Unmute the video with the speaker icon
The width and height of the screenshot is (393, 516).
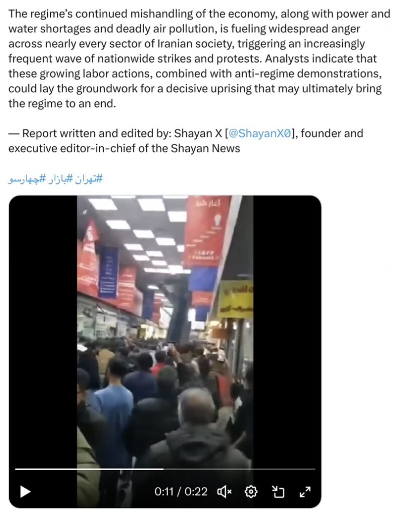pyautogui.click(x=224, y=492)
